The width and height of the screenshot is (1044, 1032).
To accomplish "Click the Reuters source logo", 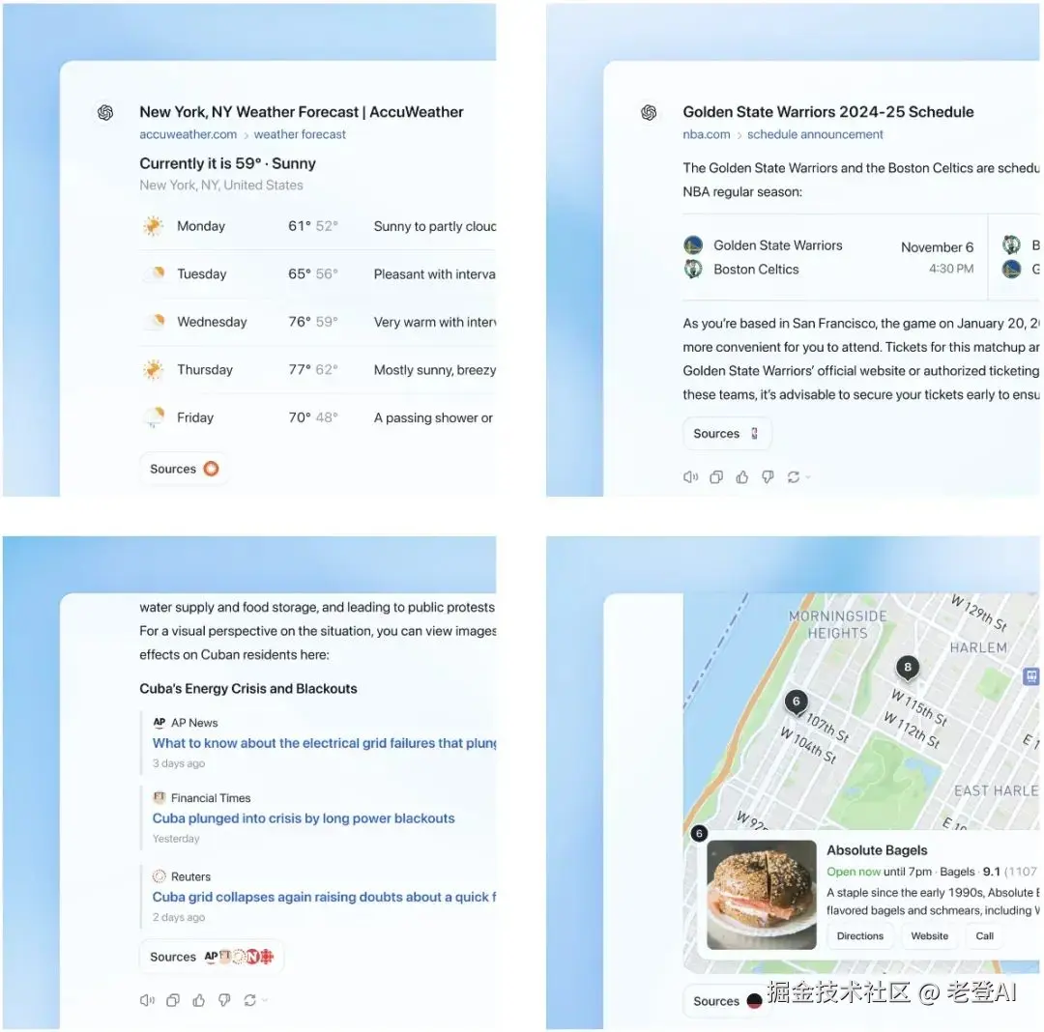I will [159, 876].
